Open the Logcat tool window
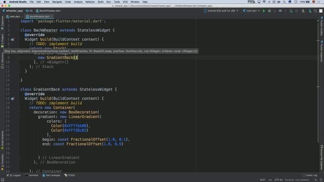Viewport: 324px width, 182px height. (14, 175)
